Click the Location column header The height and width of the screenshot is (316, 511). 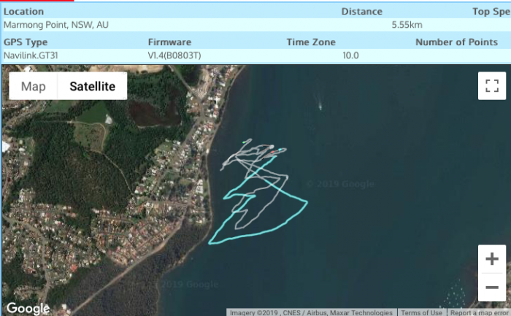23,11
